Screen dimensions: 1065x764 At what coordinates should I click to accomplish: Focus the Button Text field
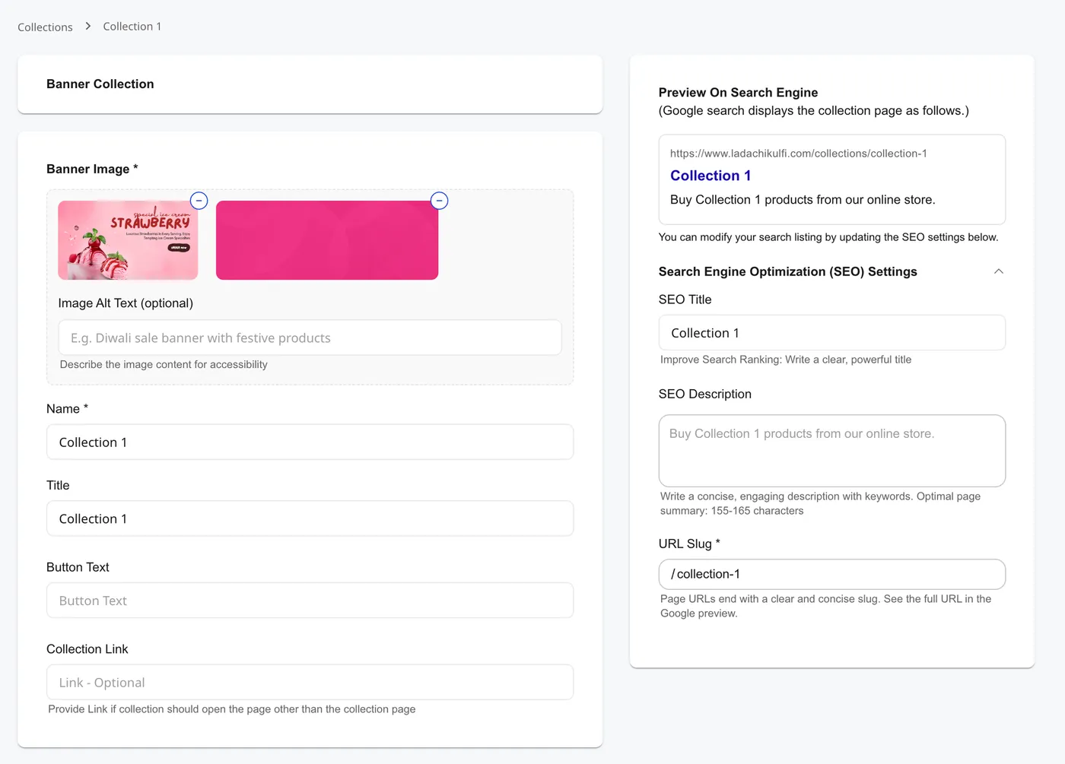[310, 601]
